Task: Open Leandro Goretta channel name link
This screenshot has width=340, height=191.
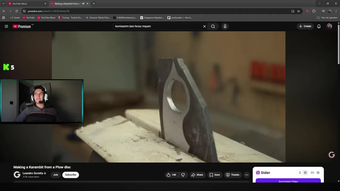Action: [33, 173]
